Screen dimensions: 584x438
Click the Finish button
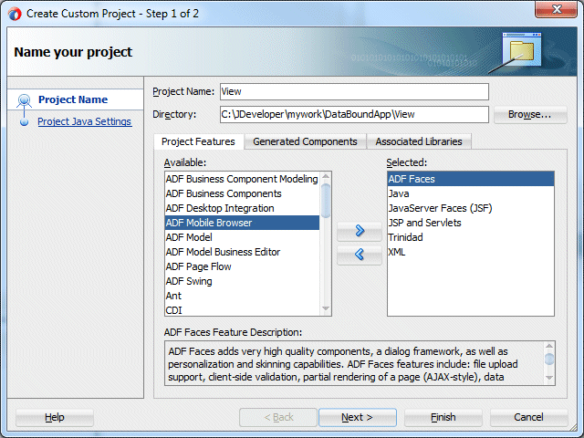click(443, 418)
